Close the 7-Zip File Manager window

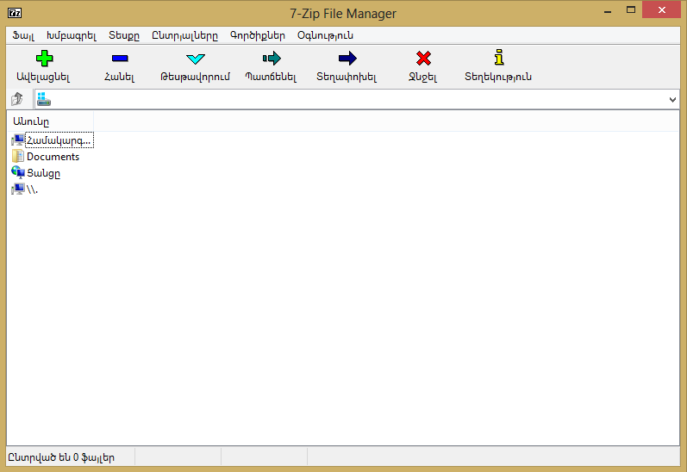[662, 9]
